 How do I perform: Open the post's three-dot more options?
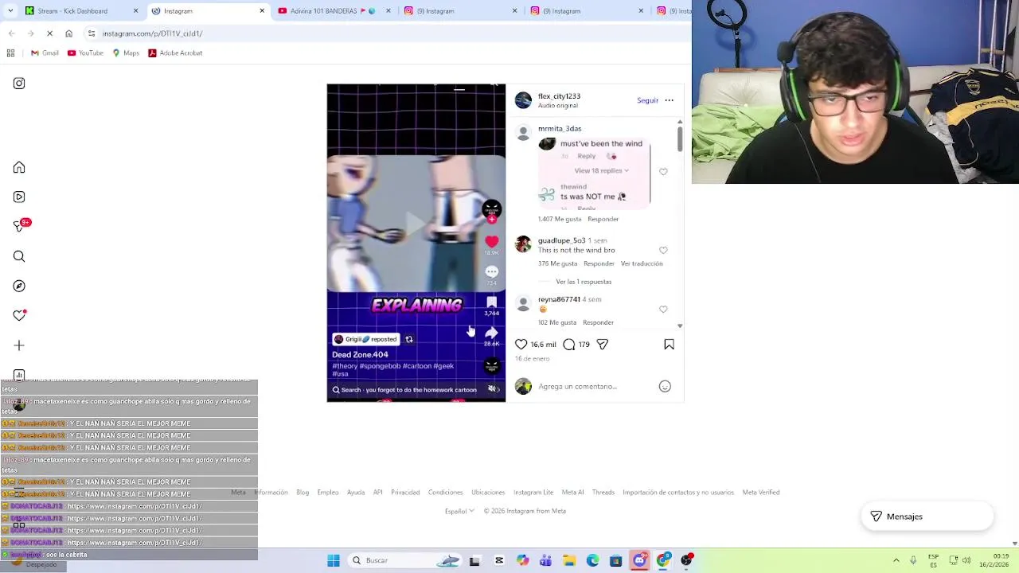(x=669, y=100)
